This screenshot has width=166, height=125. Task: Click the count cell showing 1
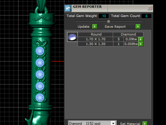(119, 44)
